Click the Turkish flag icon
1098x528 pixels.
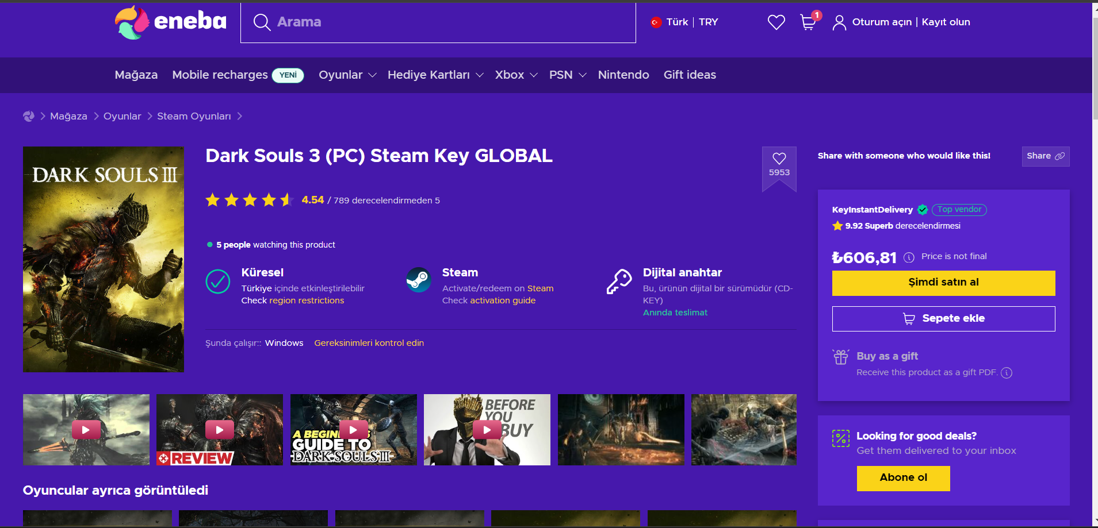(655, 22)
